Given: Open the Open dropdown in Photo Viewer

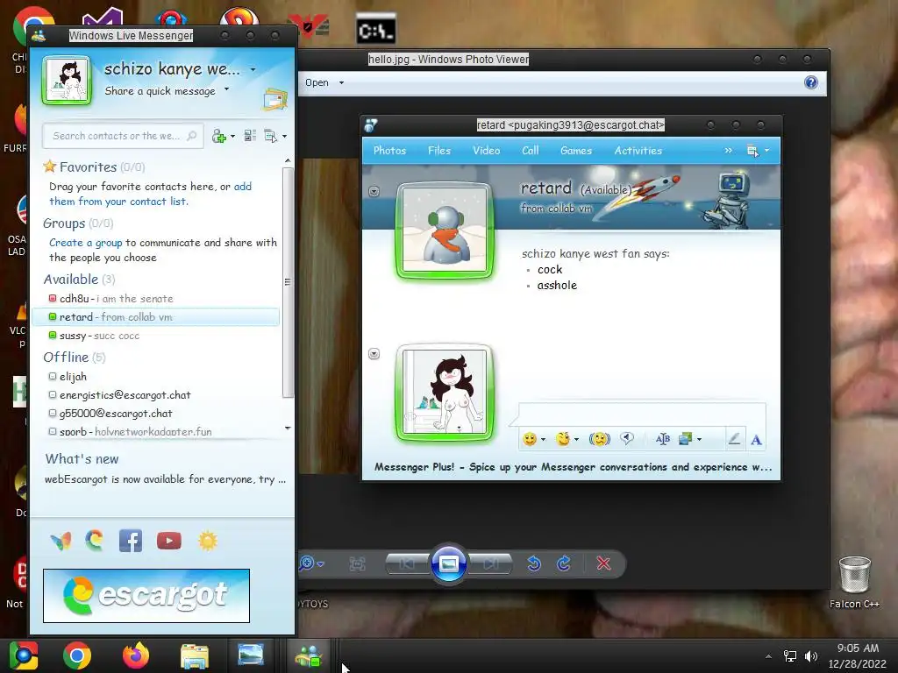Looking at the screenshot, I should pyautogui.click(x=324, y=82).
